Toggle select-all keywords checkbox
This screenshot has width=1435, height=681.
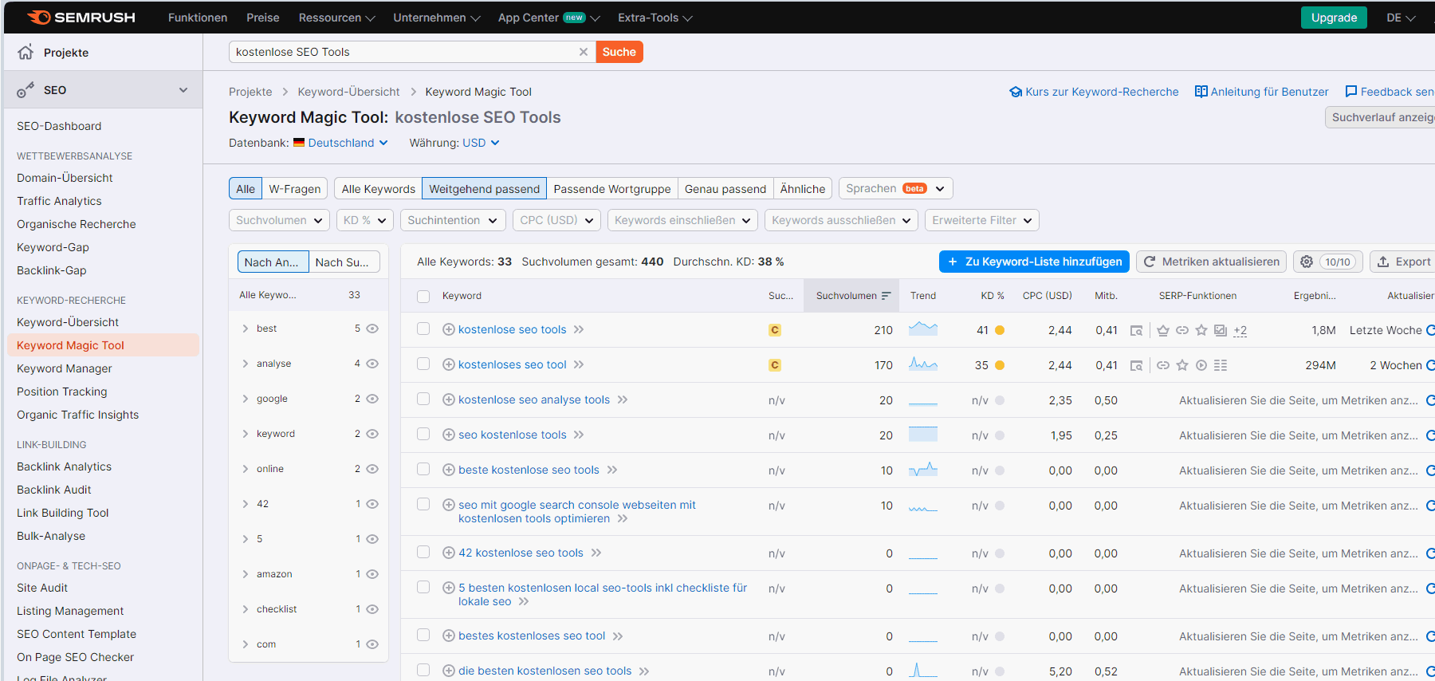click(423, 297)
